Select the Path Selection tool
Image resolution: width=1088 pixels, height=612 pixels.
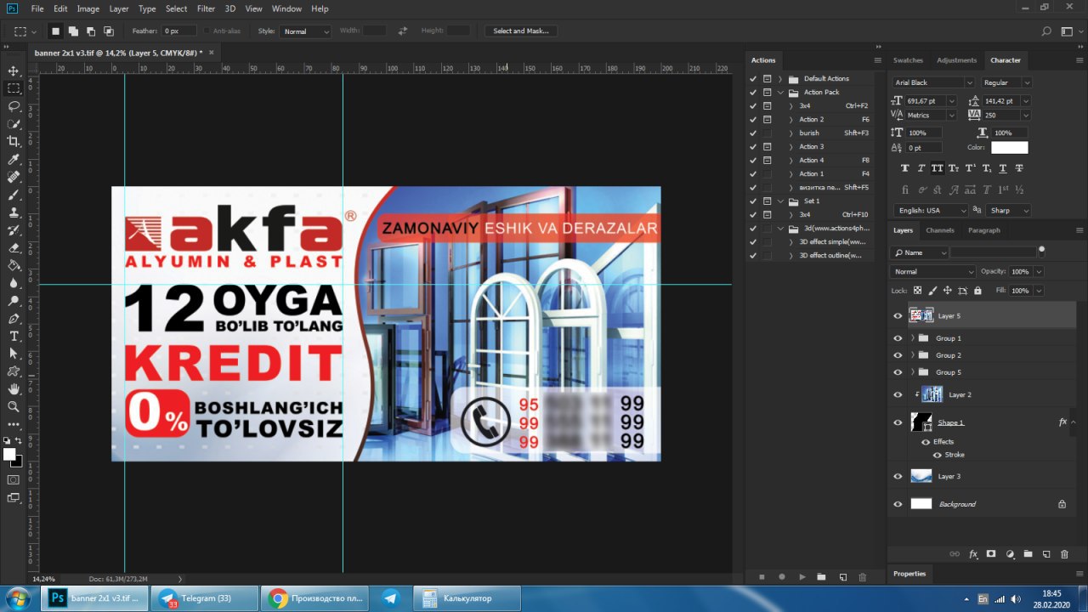[x=14, y=354]
